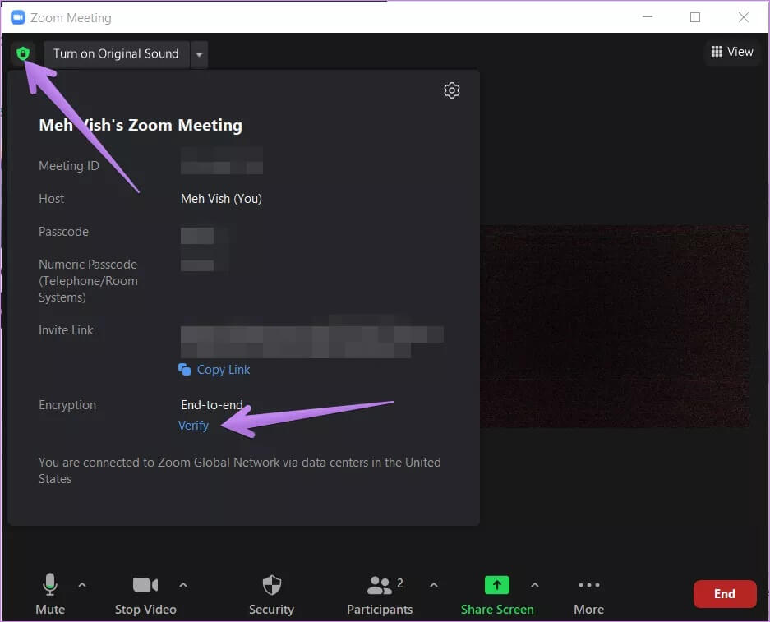Click the Verify encryption link
Screen dimensions: 770x622
[x=193, y=425]
